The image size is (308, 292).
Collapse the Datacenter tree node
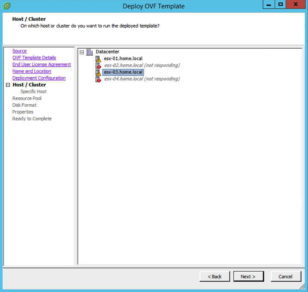coord(82,52)
